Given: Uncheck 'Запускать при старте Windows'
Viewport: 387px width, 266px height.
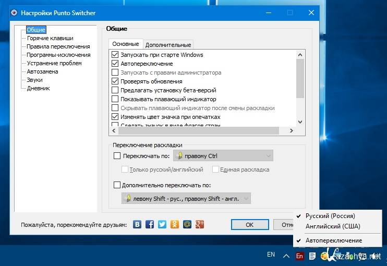Looking at the screenshot, I should tap(115, 55).
